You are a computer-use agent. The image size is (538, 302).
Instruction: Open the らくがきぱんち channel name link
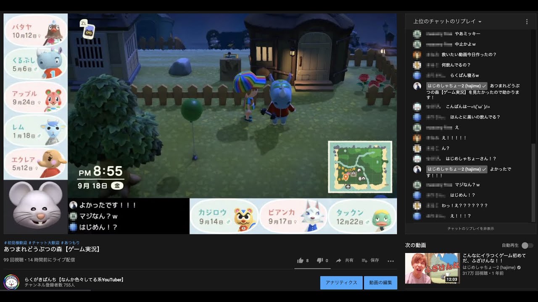click(74, 279)
